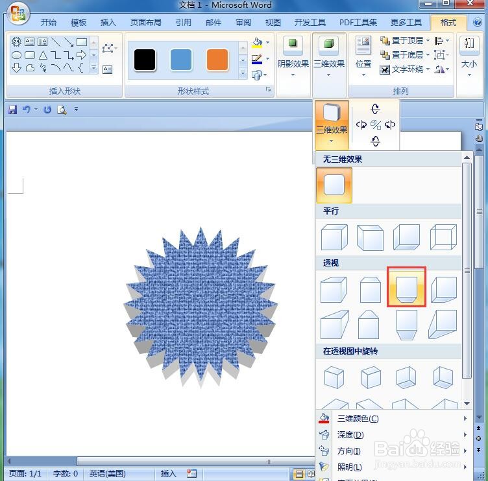This screenshot has height=481, width=488.
Task: Switch to the 视图 ribbon tab
Action: coord(273,23)
